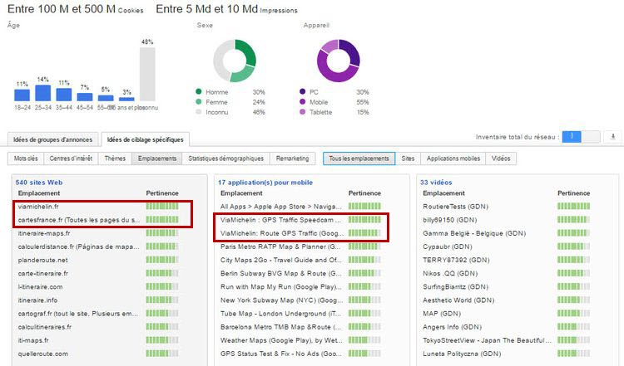
Task: Select All Apps > Apple App Store placement
Action: 281,207
